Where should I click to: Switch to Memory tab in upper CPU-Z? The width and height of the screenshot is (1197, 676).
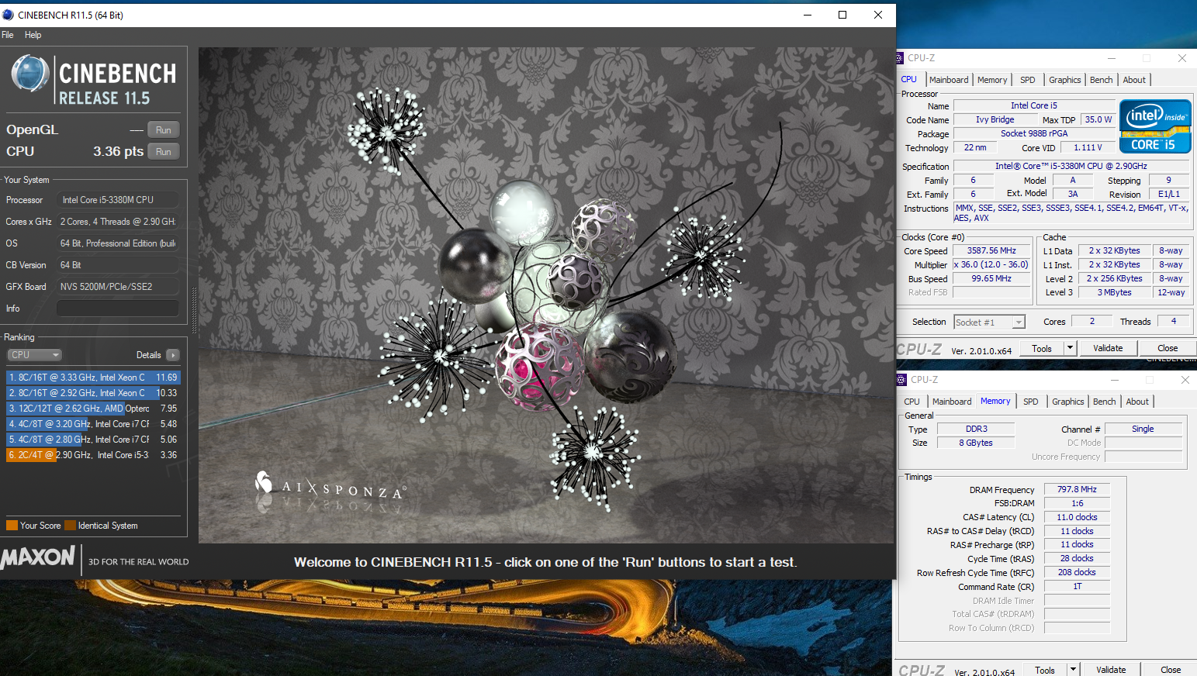pos(992,80)
